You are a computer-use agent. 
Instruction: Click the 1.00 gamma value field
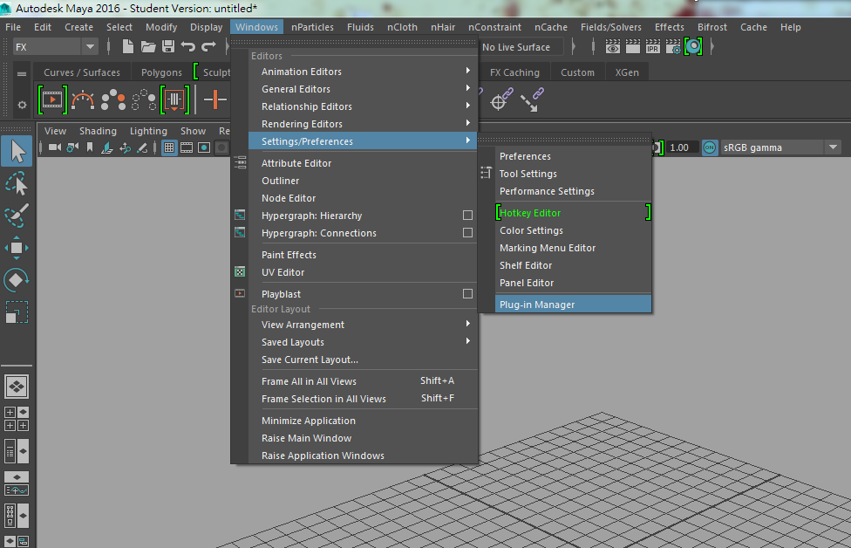point(682,147)
